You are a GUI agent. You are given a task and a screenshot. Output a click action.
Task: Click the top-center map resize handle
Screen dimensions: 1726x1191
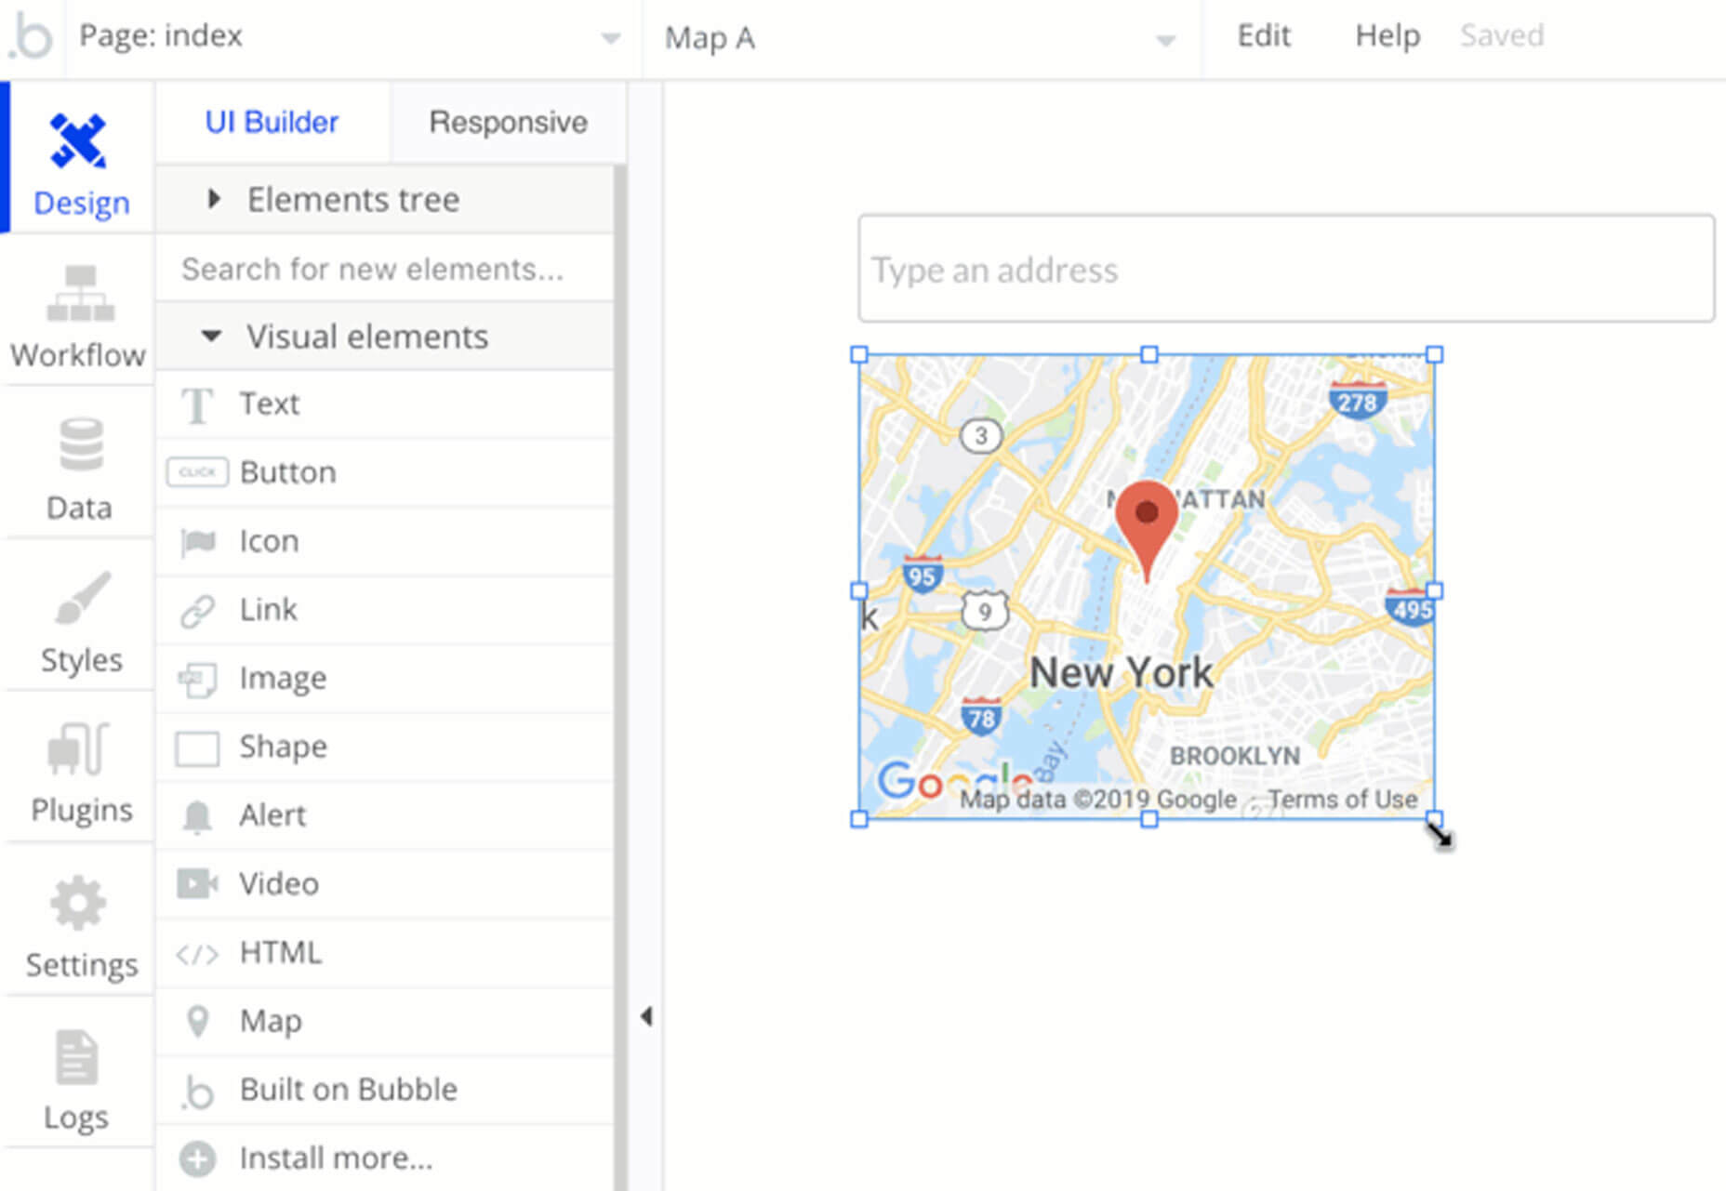tap(1148, 354)
